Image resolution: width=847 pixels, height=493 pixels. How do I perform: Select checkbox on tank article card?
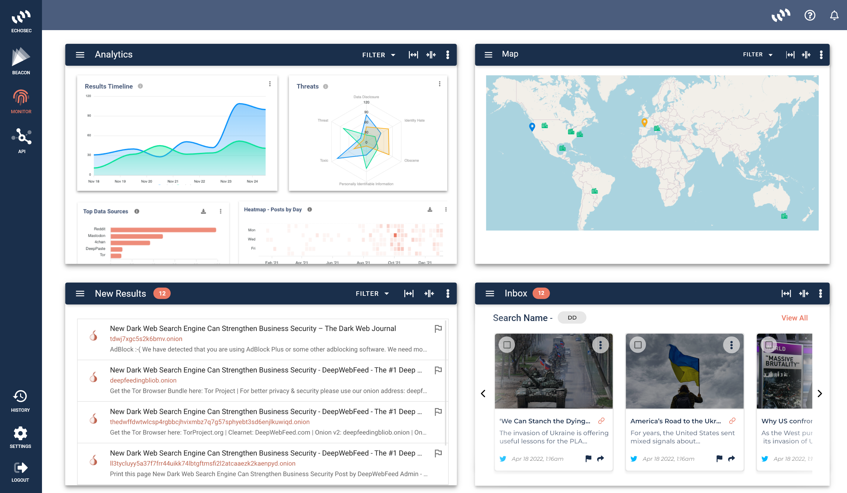(x=507, y=345)
